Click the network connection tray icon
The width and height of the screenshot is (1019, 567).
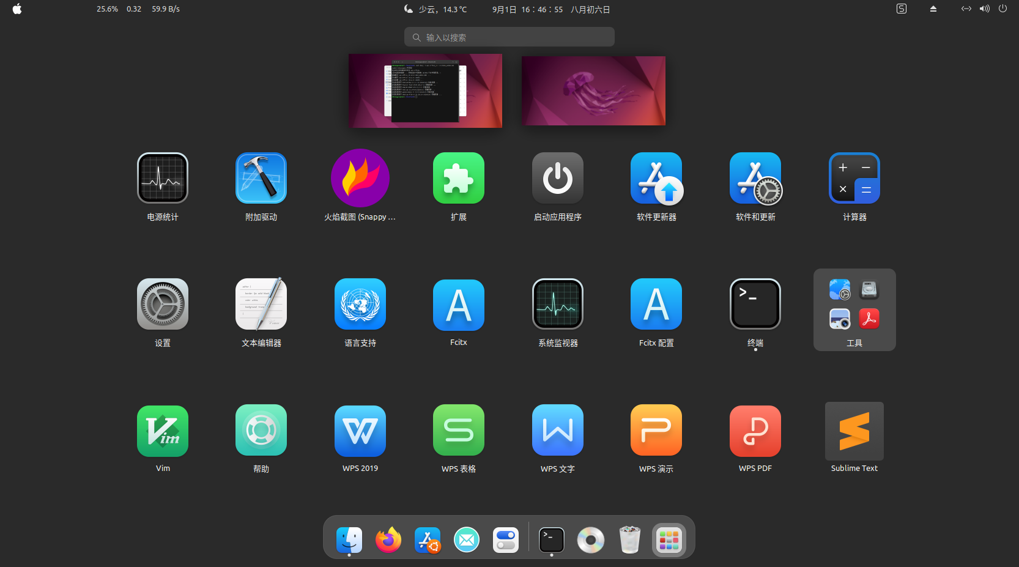[x=966, y=9]
